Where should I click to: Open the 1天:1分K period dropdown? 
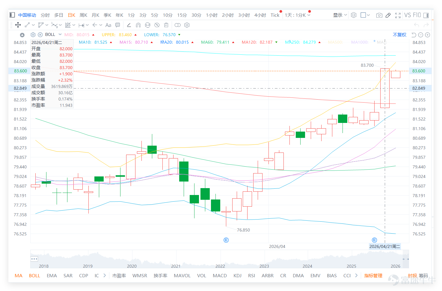coord(298,15)
